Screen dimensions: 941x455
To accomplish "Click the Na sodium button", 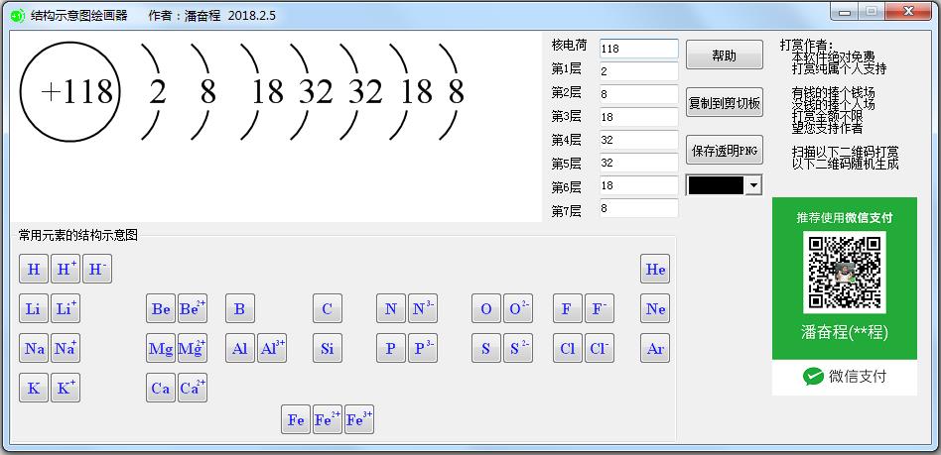I will click(x=34, y=348).
